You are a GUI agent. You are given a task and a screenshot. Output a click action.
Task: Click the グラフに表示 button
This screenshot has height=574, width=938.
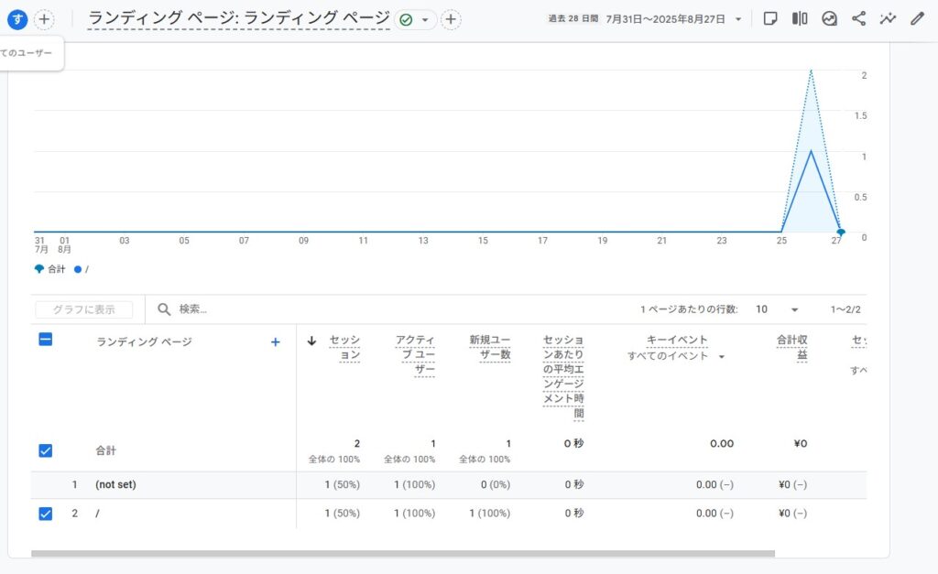coord(83,309)
